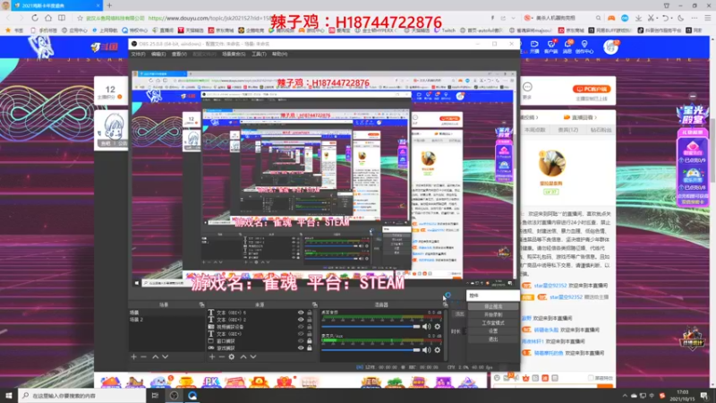The height and width of the screenshot is (403, 716).
Task: Move the selected source up
Action: coord(243,356)
